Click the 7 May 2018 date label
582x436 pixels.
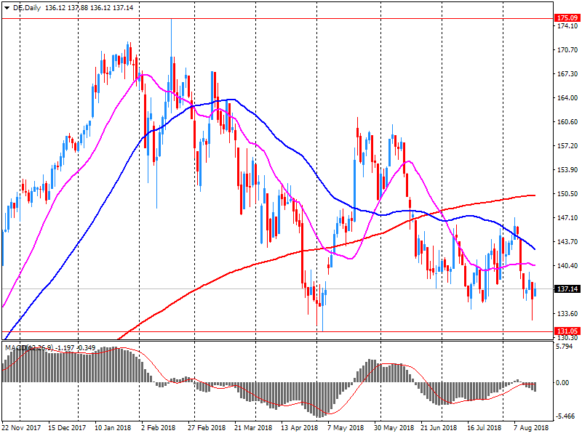coord(346,428)
